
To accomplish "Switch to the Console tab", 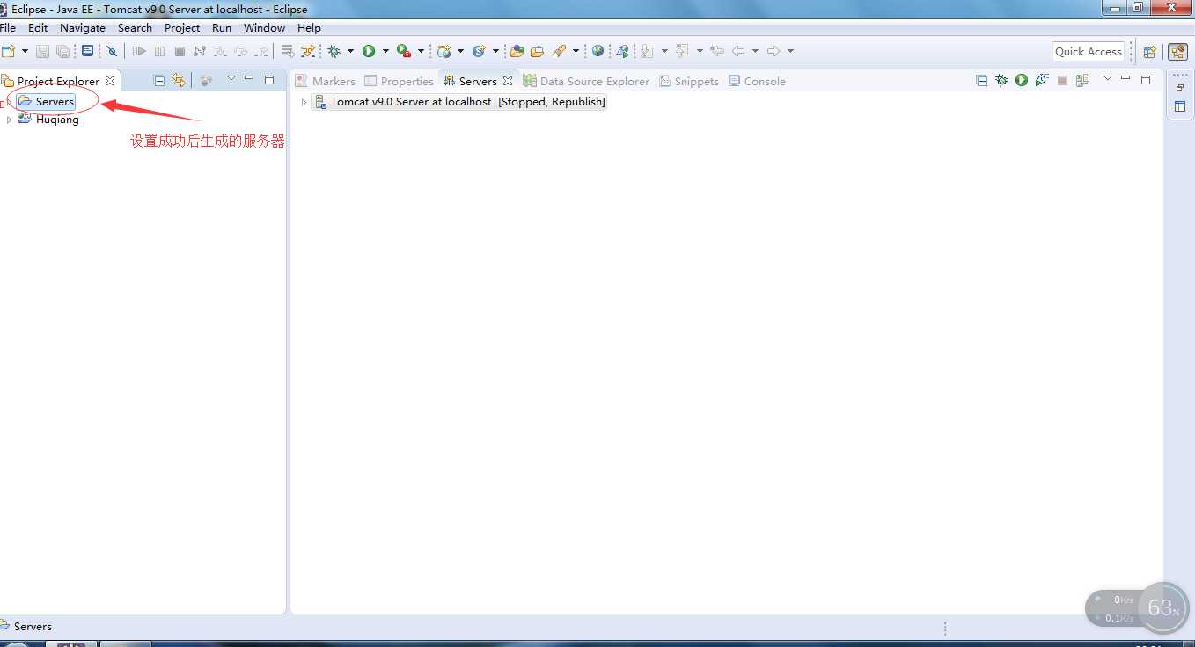I will coord(757,81).
